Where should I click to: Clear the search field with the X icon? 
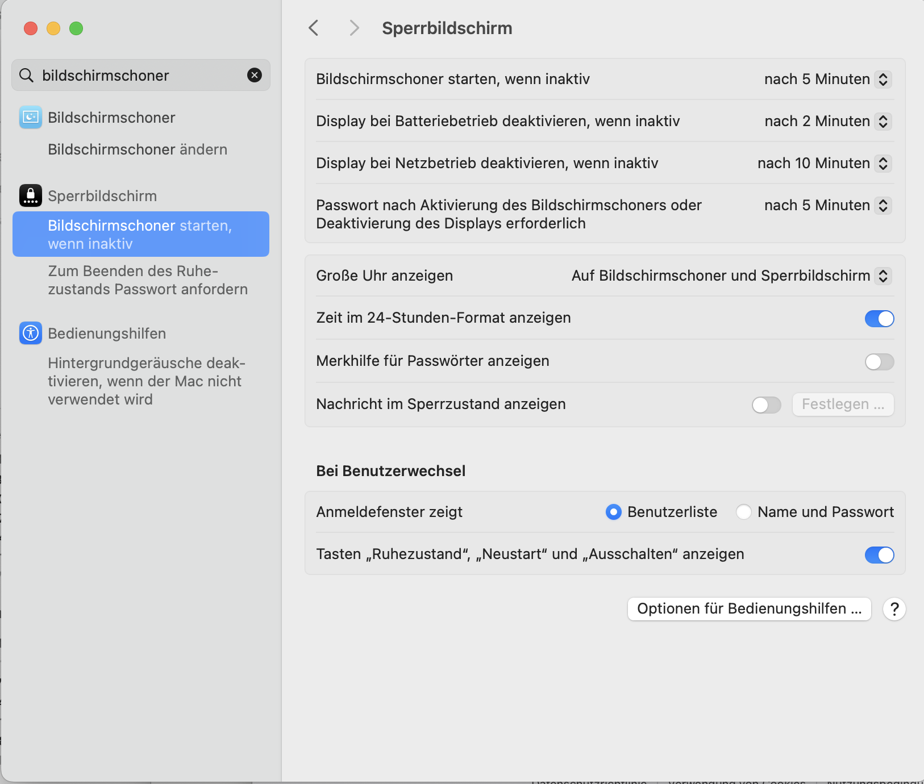click(255, 75)
